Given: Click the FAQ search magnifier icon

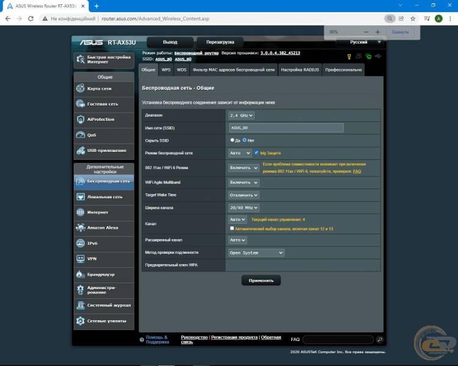Looking at the screenshot, I should [380, 339].
